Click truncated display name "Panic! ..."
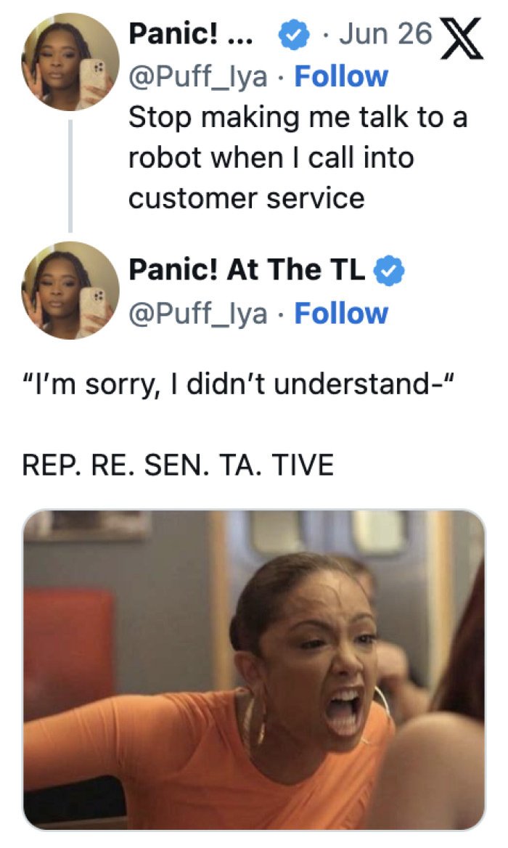This screenshot has height=848, width=508. click(190, 33)
